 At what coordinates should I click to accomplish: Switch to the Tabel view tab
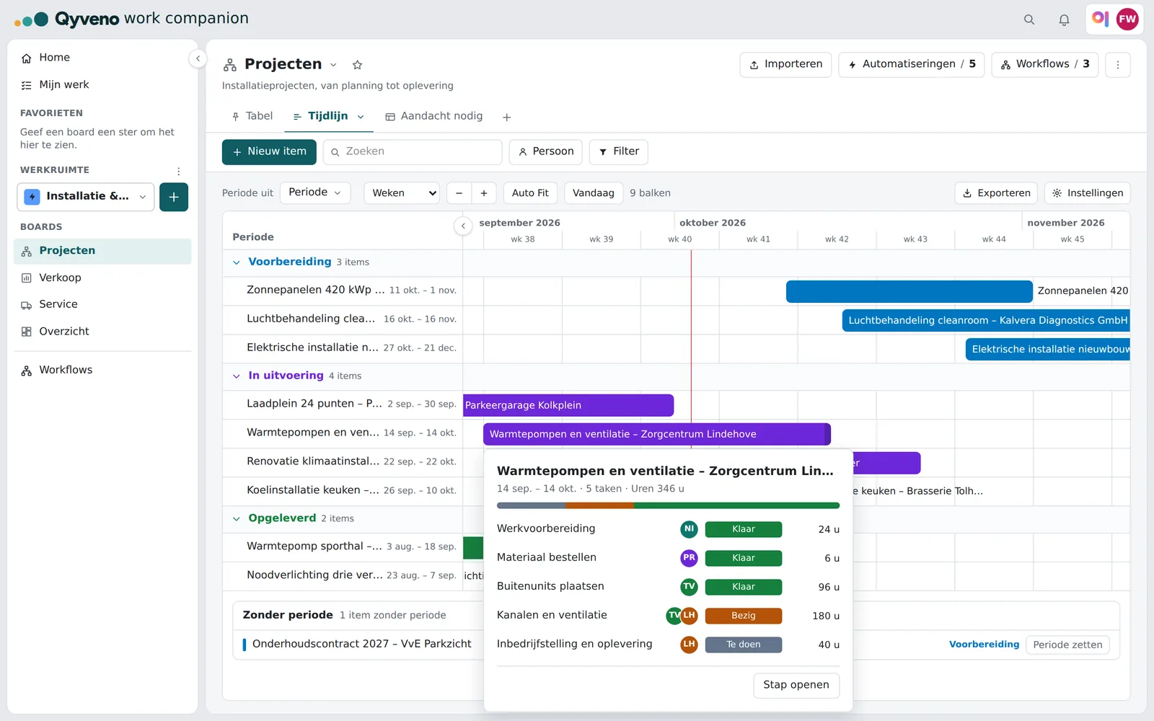[x=252, y=116]
